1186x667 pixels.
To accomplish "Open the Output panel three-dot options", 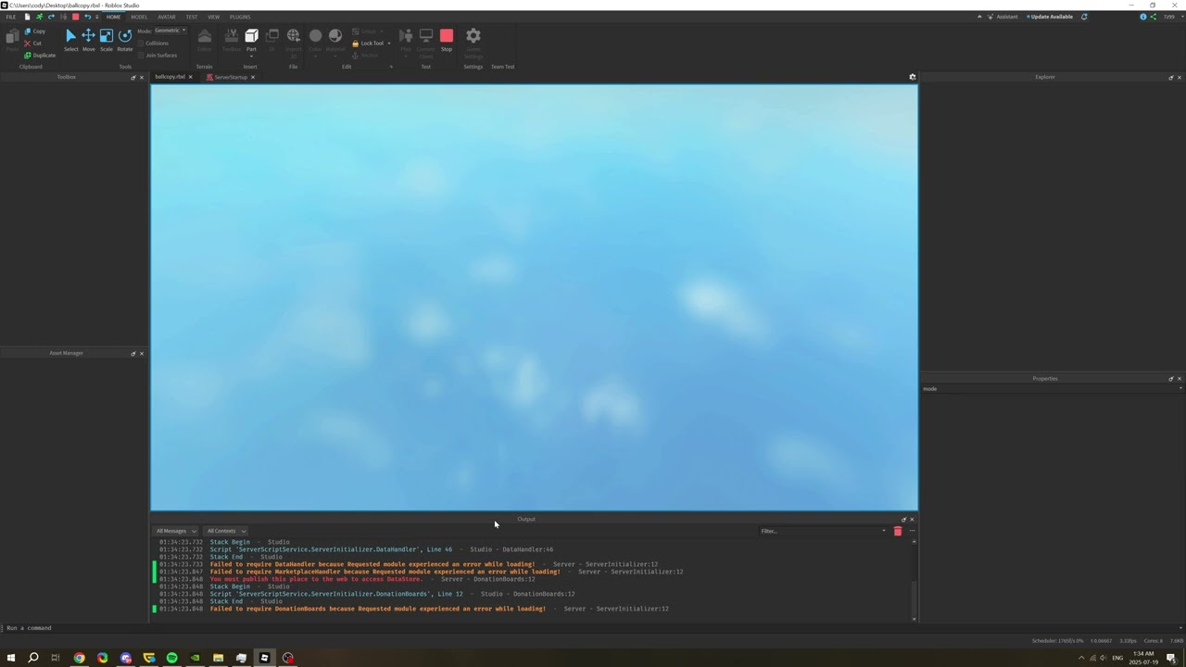I will (912, 531).
